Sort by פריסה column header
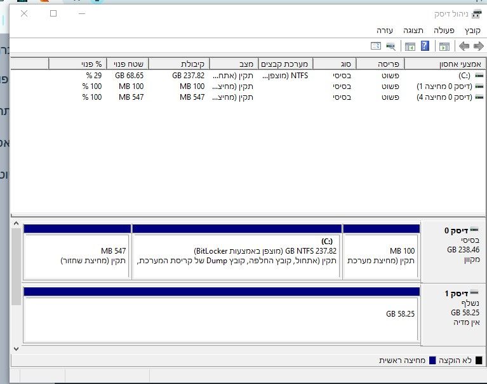Screen dimensions: 487x384 [380, 64]
